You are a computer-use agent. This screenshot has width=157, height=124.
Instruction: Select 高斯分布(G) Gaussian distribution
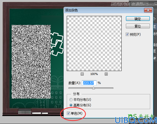click(x=71, y=105)
